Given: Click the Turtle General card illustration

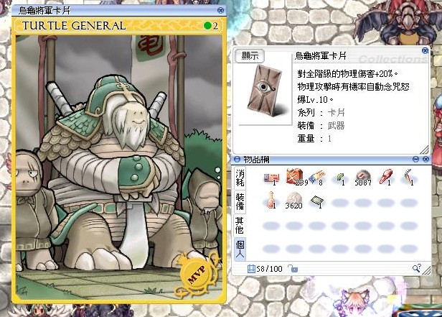Looking at the screenshot, I should (118, 167).
